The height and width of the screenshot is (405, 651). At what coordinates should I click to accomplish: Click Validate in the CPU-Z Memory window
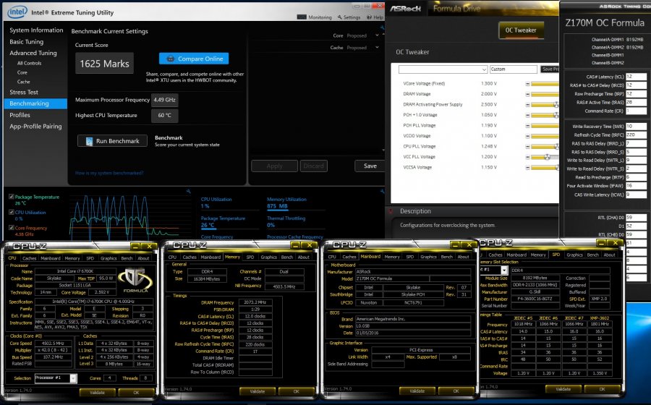coord(258,391)
